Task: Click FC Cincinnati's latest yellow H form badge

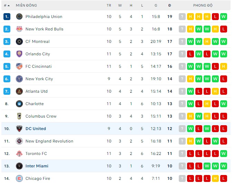Action: click(223, 66)
